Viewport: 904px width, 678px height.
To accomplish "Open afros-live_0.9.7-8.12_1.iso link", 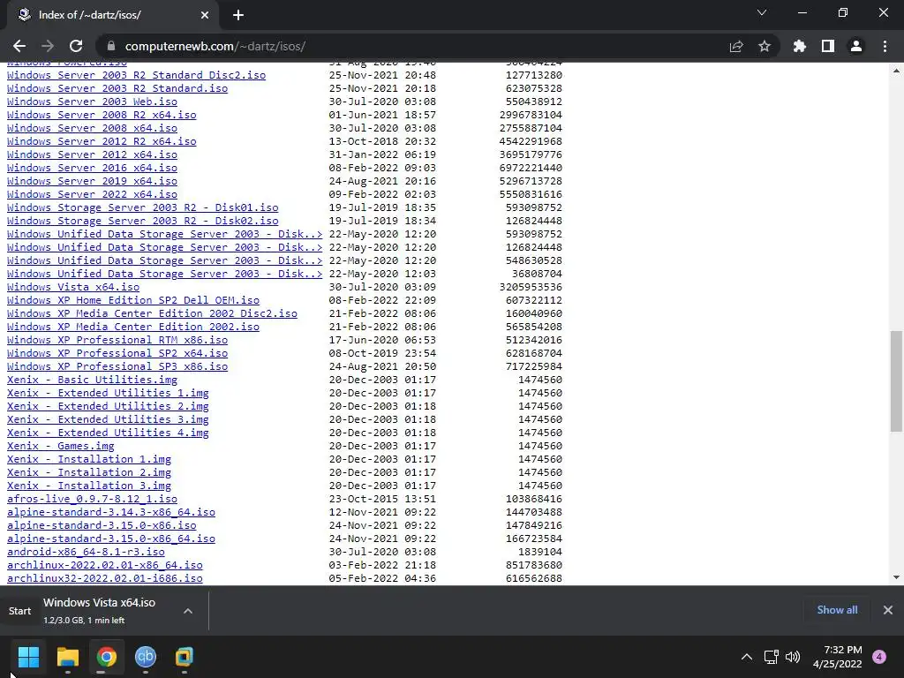I will [x=92, y=500].
